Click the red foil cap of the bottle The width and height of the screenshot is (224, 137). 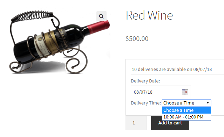point(98,28)
